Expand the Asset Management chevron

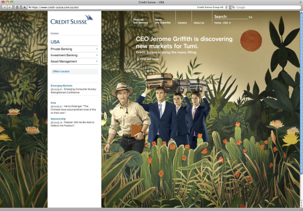[x=97, y=61]
